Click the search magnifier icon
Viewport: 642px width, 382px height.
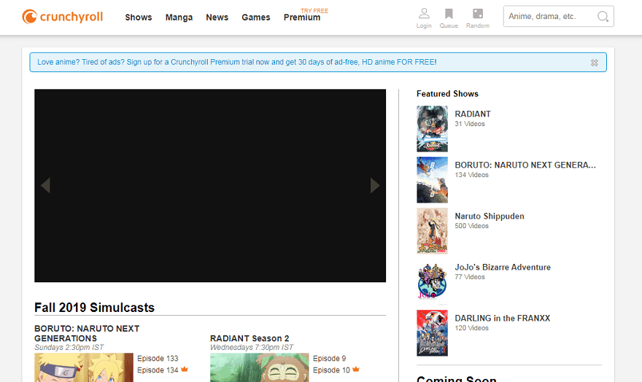(603, 17)
